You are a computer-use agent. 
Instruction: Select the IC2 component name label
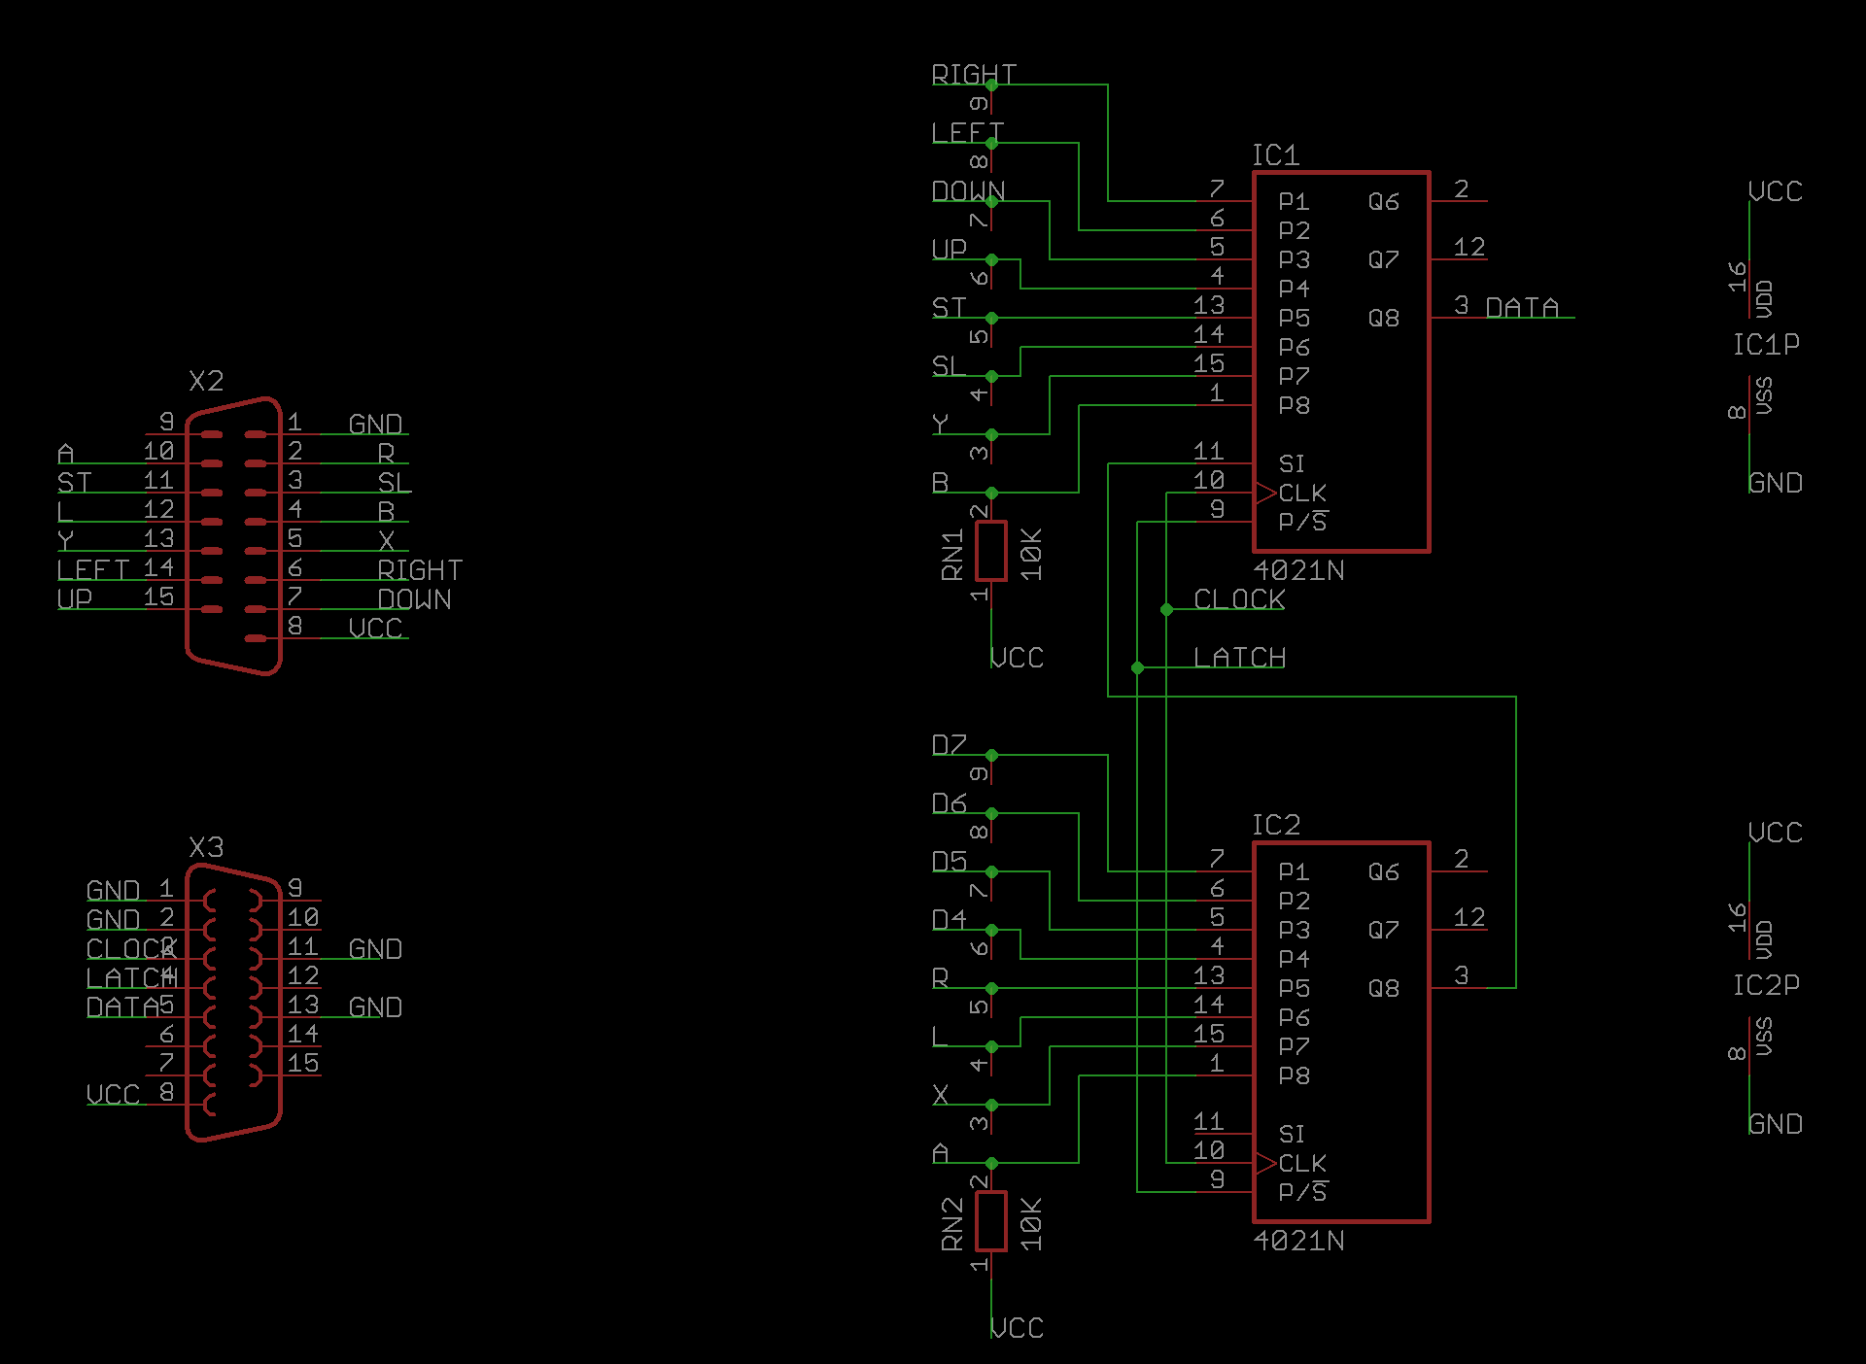1275,826
